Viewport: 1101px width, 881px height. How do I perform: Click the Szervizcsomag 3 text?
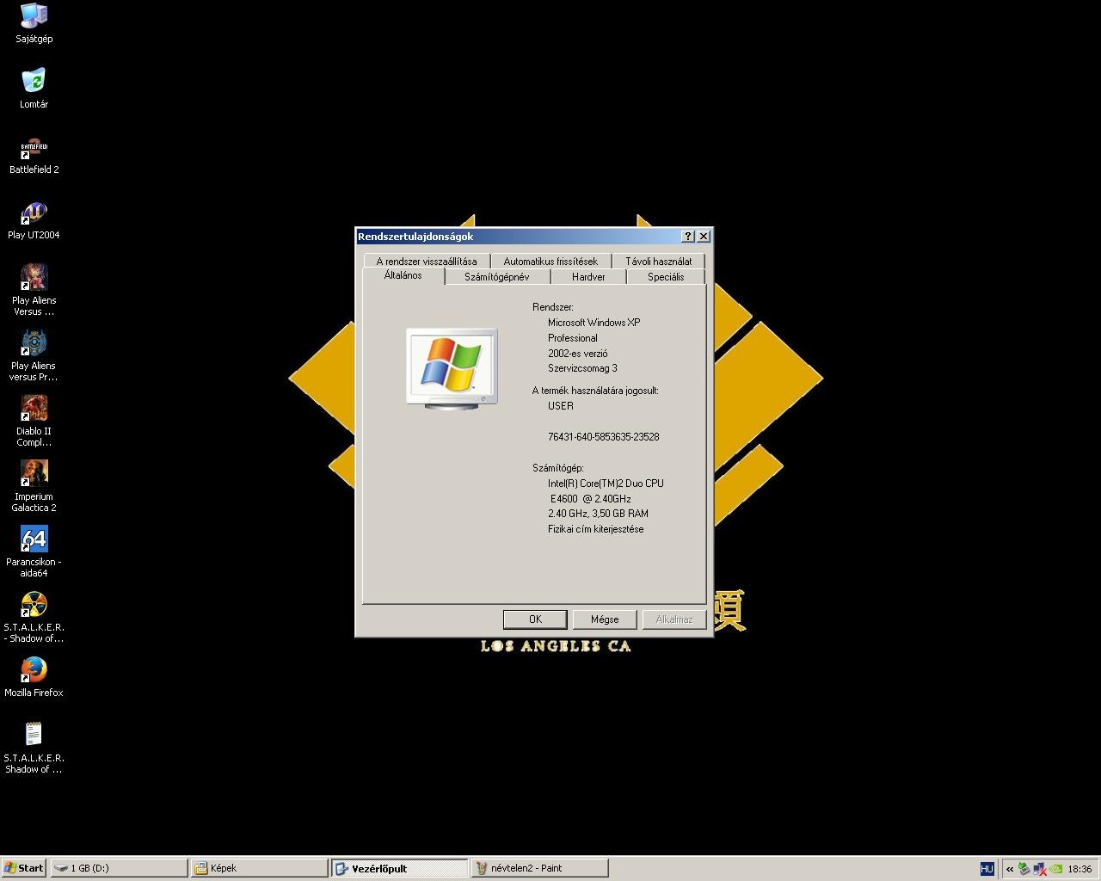(582, 368)
